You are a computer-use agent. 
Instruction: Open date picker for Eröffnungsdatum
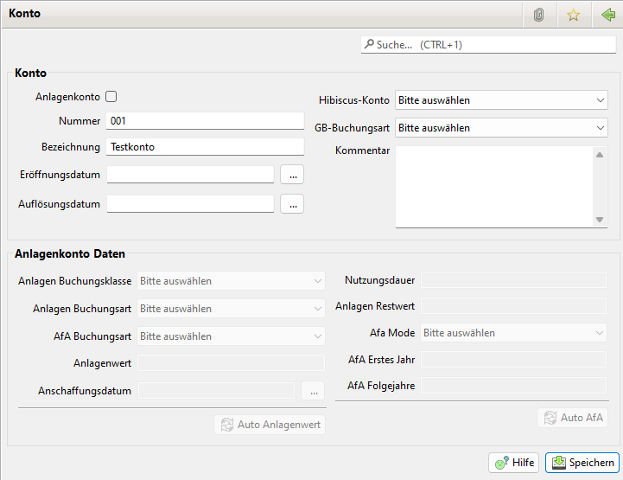(x=292, y=175)
